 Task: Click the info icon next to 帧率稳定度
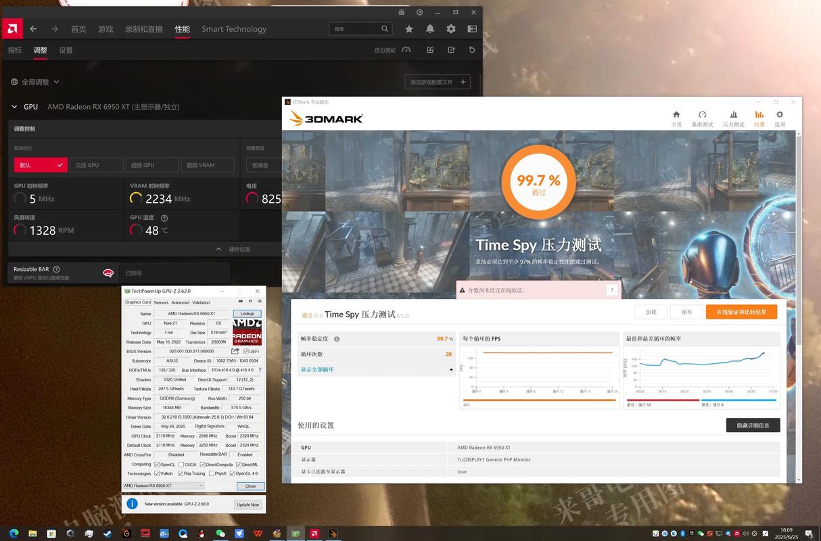coord(337,339)
